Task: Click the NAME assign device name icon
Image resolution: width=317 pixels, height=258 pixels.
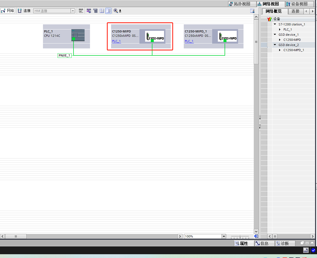Action: pyautogui.click(x=81, y=11)
